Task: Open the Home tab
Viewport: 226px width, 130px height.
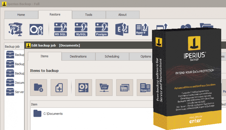Action: click(x=21, y=15)
